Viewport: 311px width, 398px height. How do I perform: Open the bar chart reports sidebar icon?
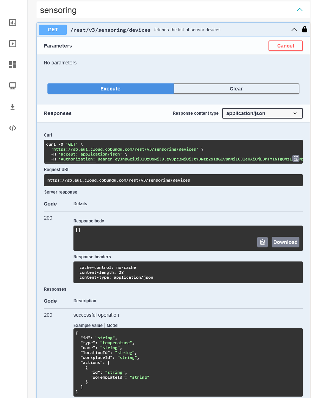[13, 23]
